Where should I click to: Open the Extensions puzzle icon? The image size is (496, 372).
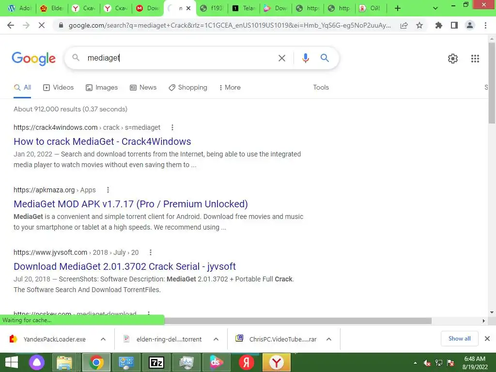click(439, 25)
